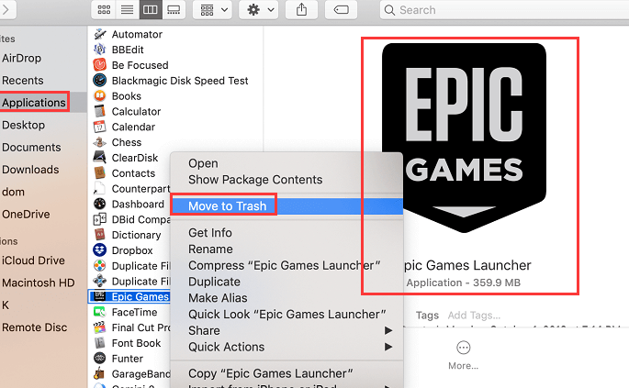
Task: Select the dom home folder
Action: (13, 192)
